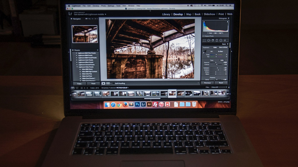Collapse the Histogram panel
The image size is (298, 167).
(x=228, y=19)
